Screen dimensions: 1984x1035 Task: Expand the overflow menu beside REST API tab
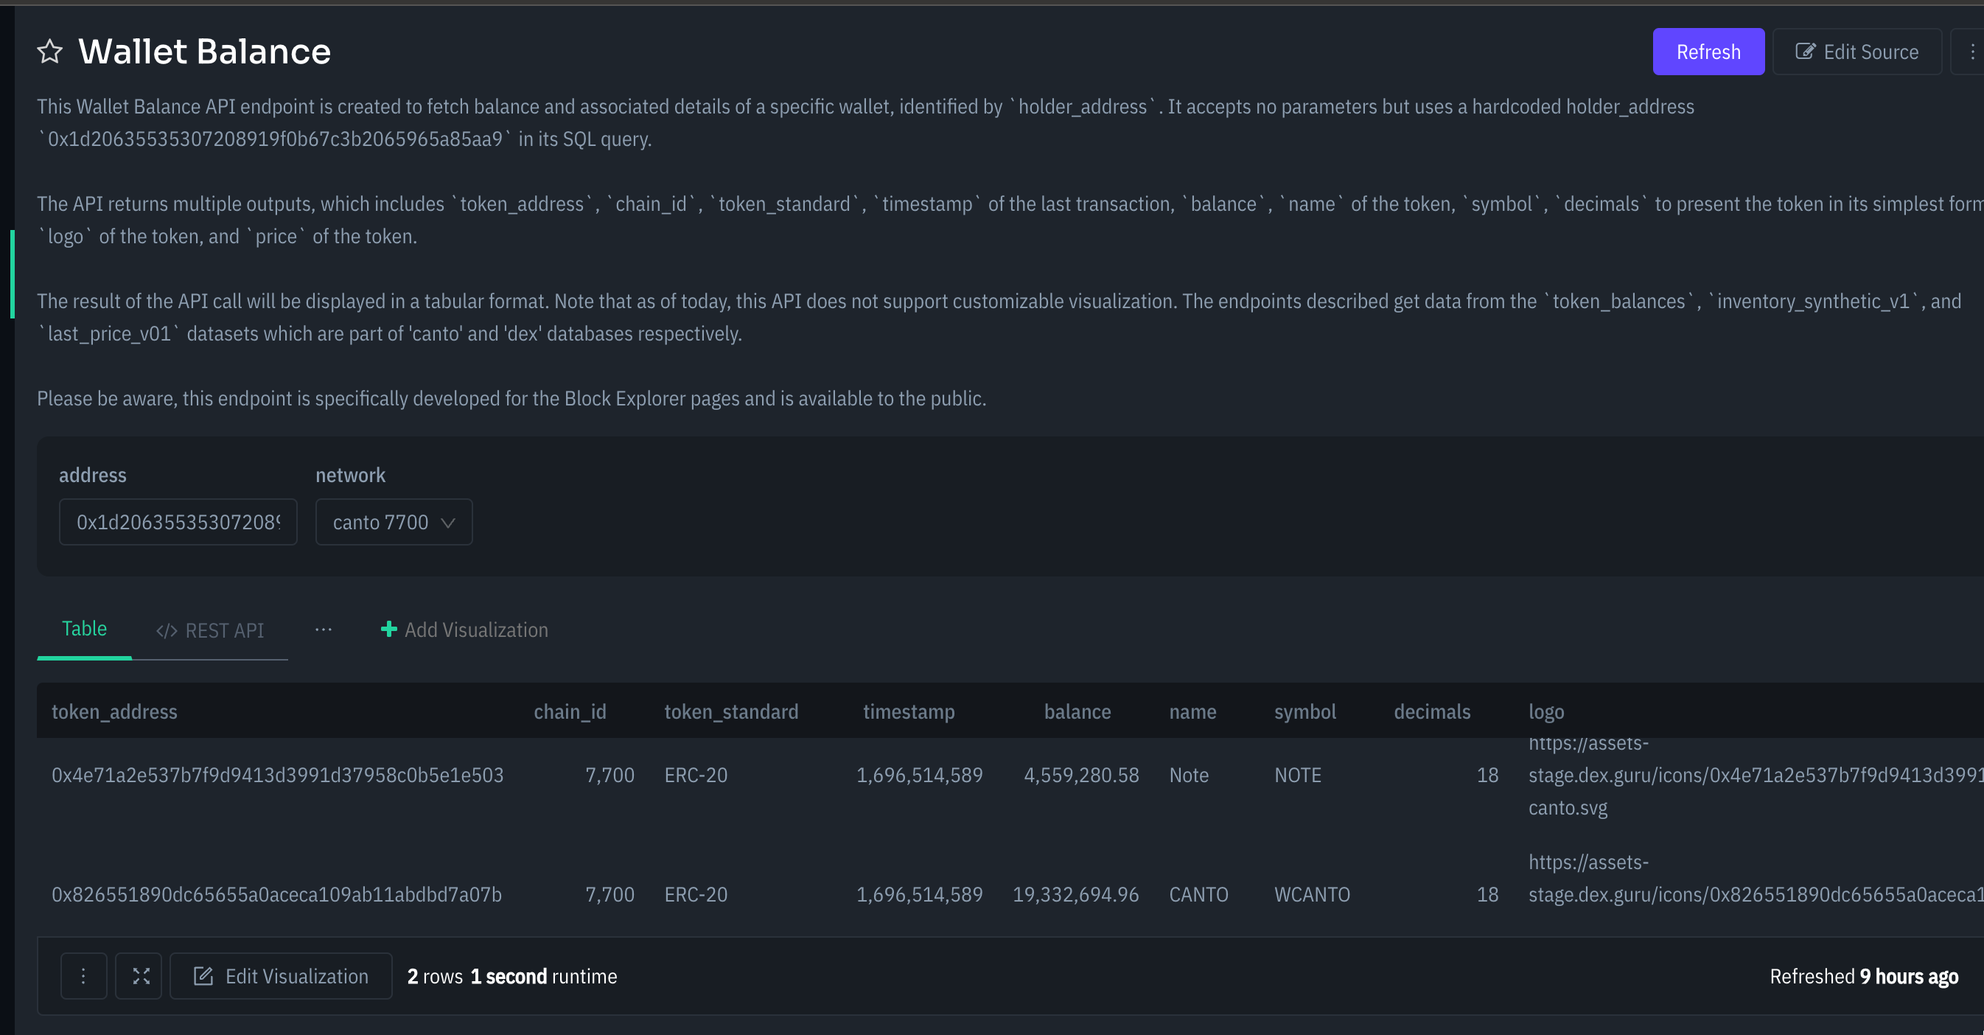pyautogui.click(x=324, y=630)
